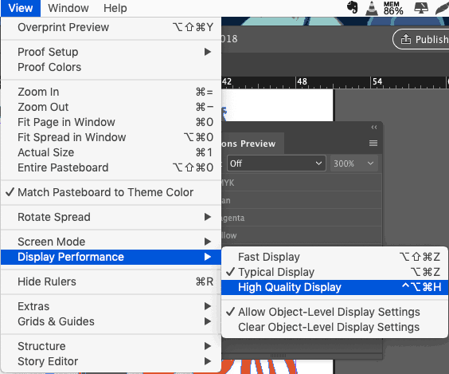Switch to Fast Display
Viewport: 449px width, 374px height.
(334, 257)
